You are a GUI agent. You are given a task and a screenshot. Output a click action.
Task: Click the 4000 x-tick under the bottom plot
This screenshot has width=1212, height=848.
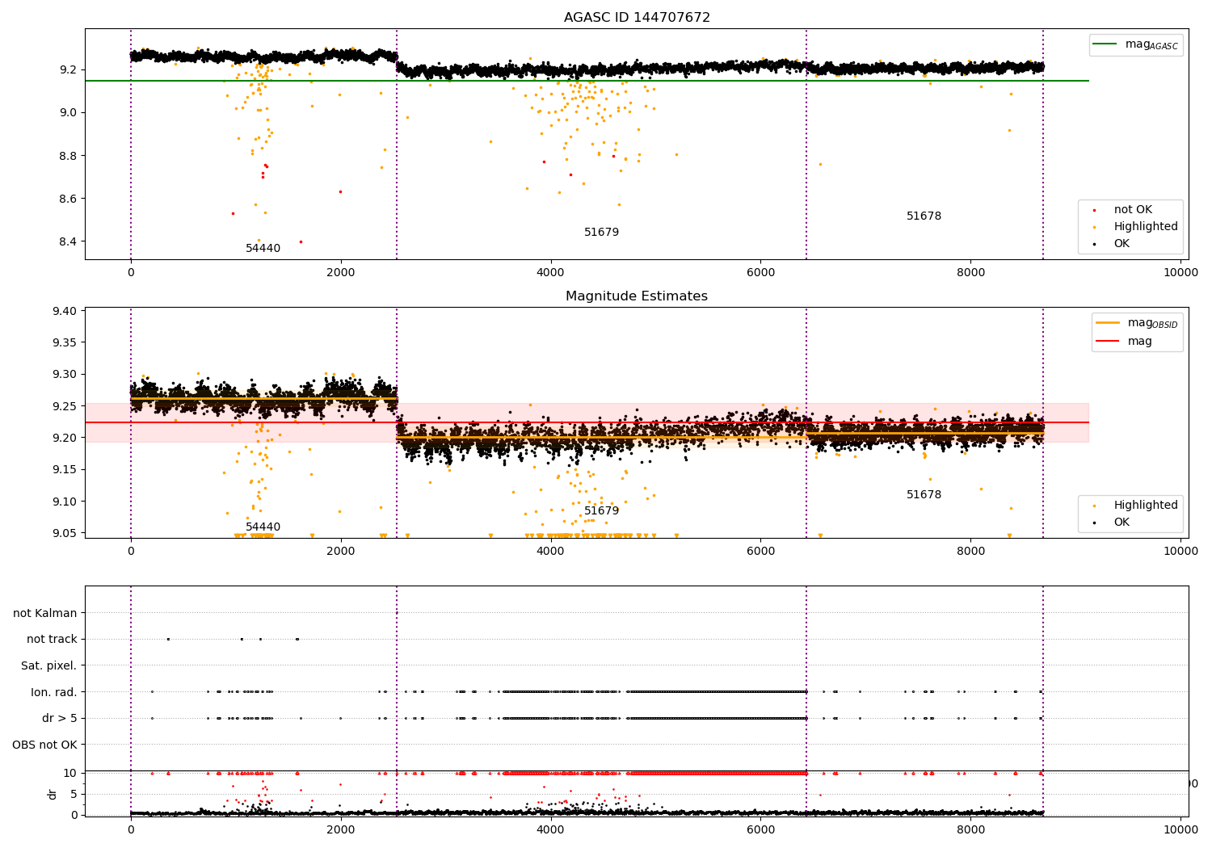pos(550,830)
